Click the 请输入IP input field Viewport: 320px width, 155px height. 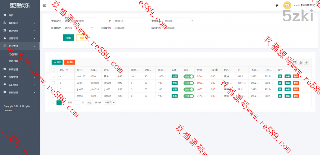pyautogui.click(x=129, y=21)
